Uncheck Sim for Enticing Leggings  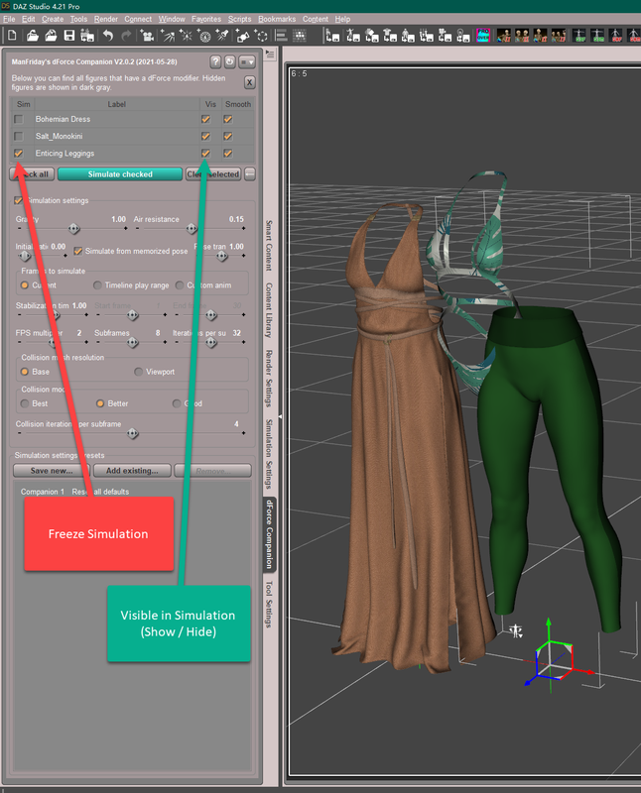[x=19, y=154]
